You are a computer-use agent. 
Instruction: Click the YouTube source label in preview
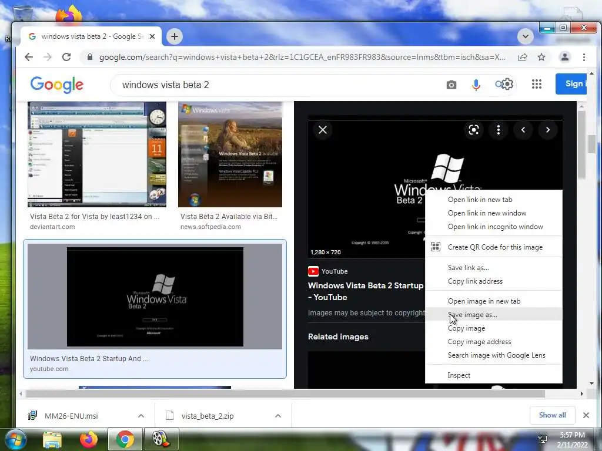click(x=328, y=271)
